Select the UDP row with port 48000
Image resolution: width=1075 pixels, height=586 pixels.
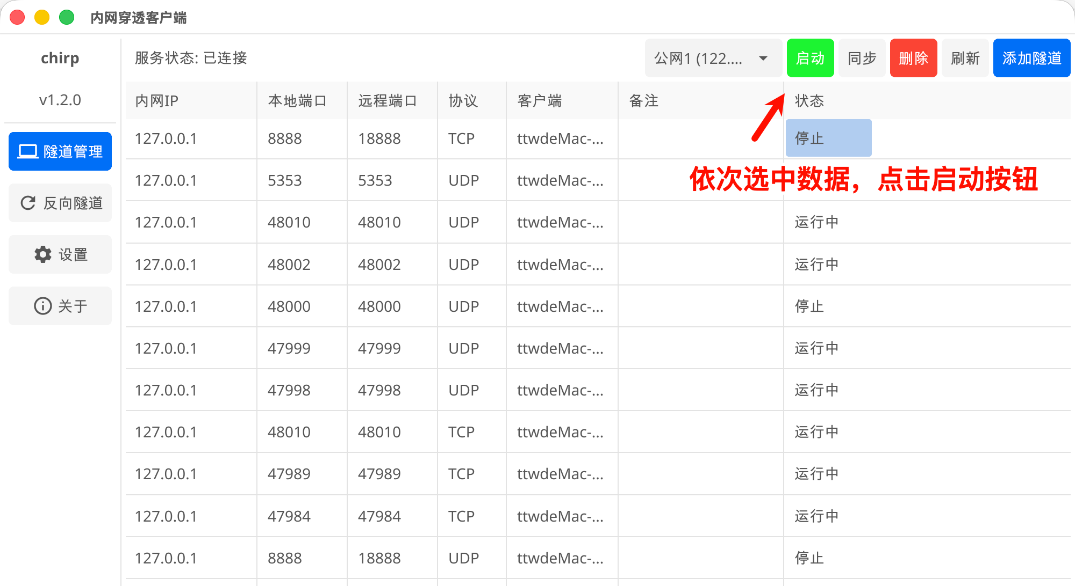[x=289, y=306]
